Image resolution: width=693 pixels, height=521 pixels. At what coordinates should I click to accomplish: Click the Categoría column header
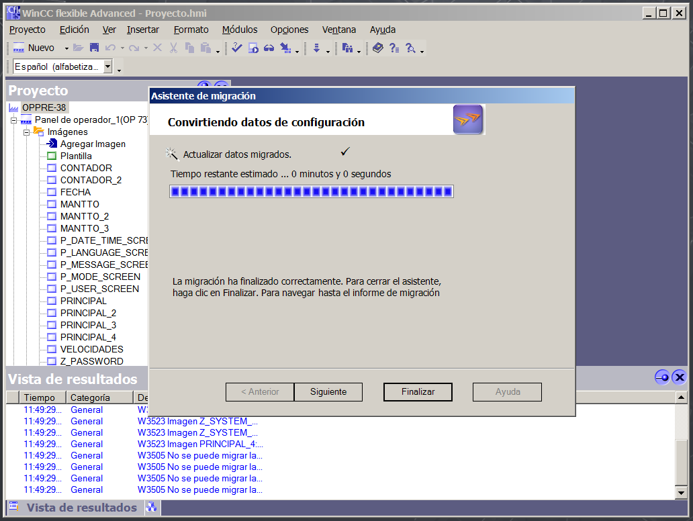click(x=100, y=397)
